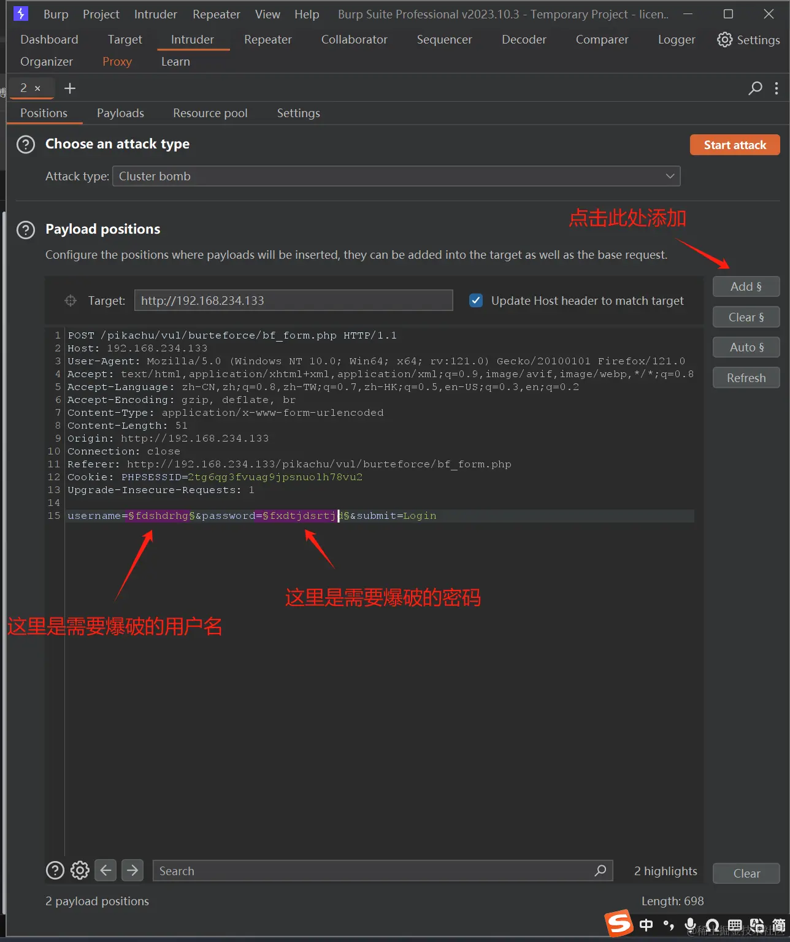Open the Repeater menu
The width and height of the screenshot is (790, 942).
(x=217, y=14)
